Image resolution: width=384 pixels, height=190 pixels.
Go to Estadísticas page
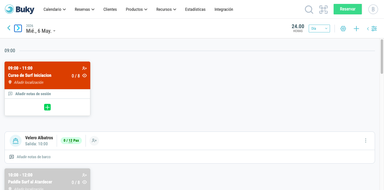pyautogui.click(x=195, y=9)
